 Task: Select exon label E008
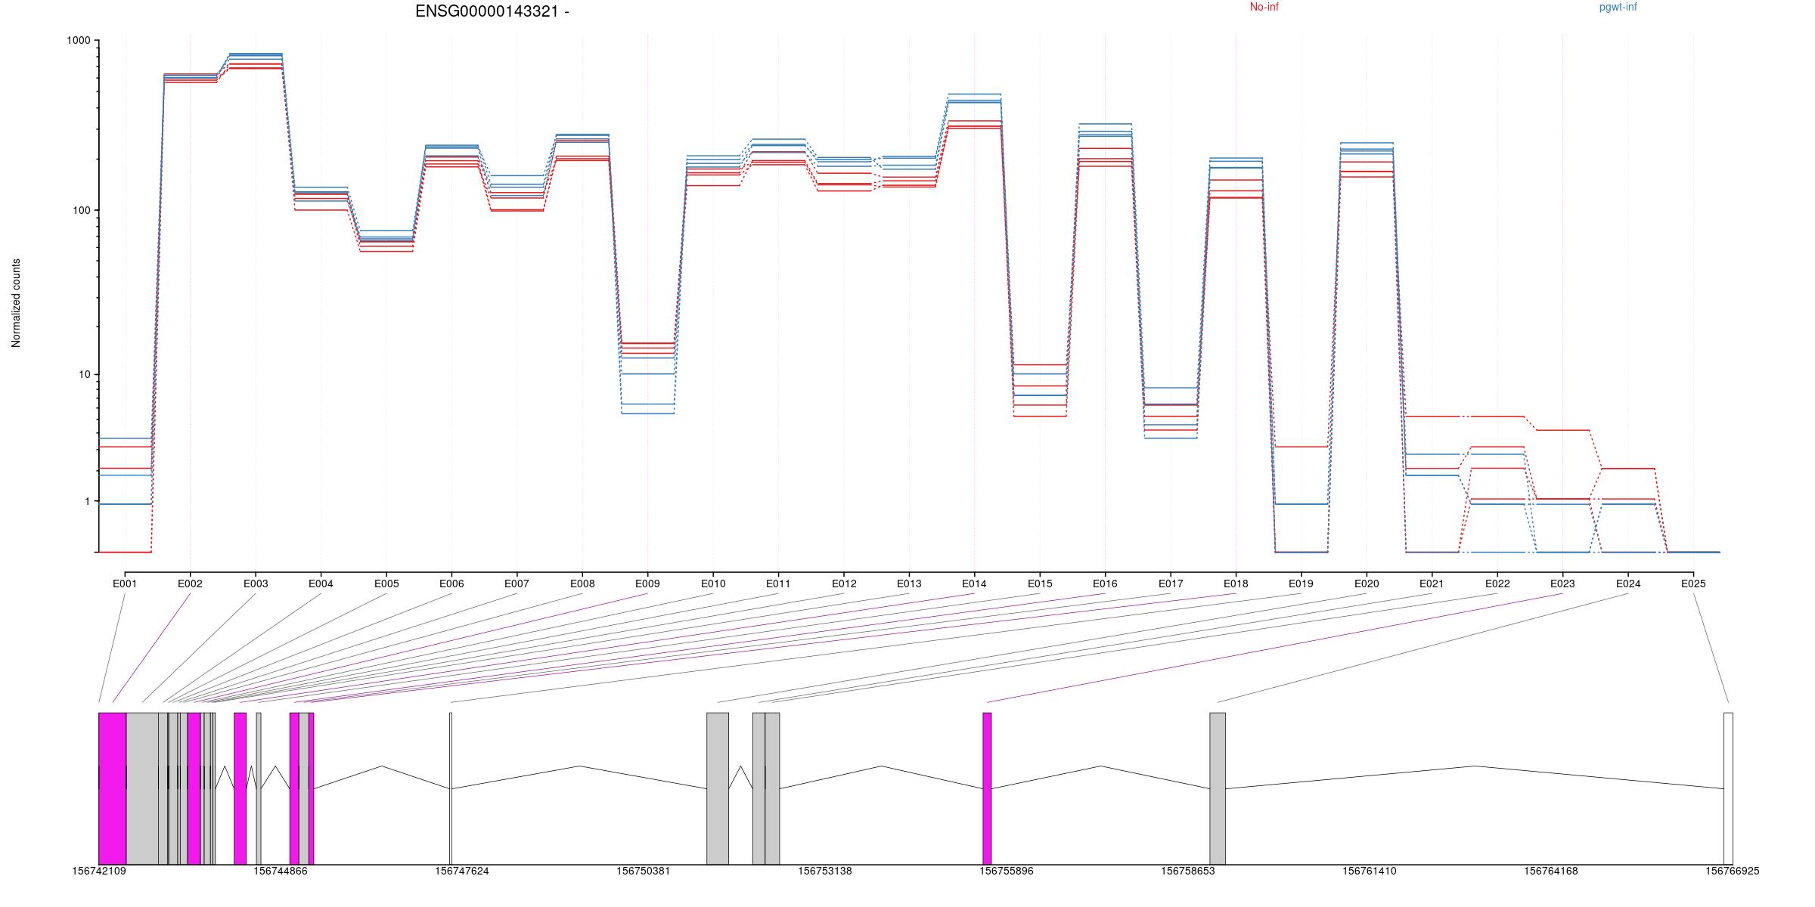coord(582,584)
